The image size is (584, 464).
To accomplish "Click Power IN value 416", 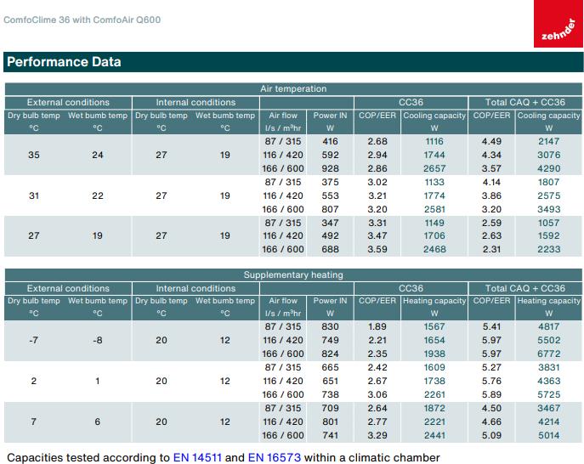I will click(x=330, y=141).
